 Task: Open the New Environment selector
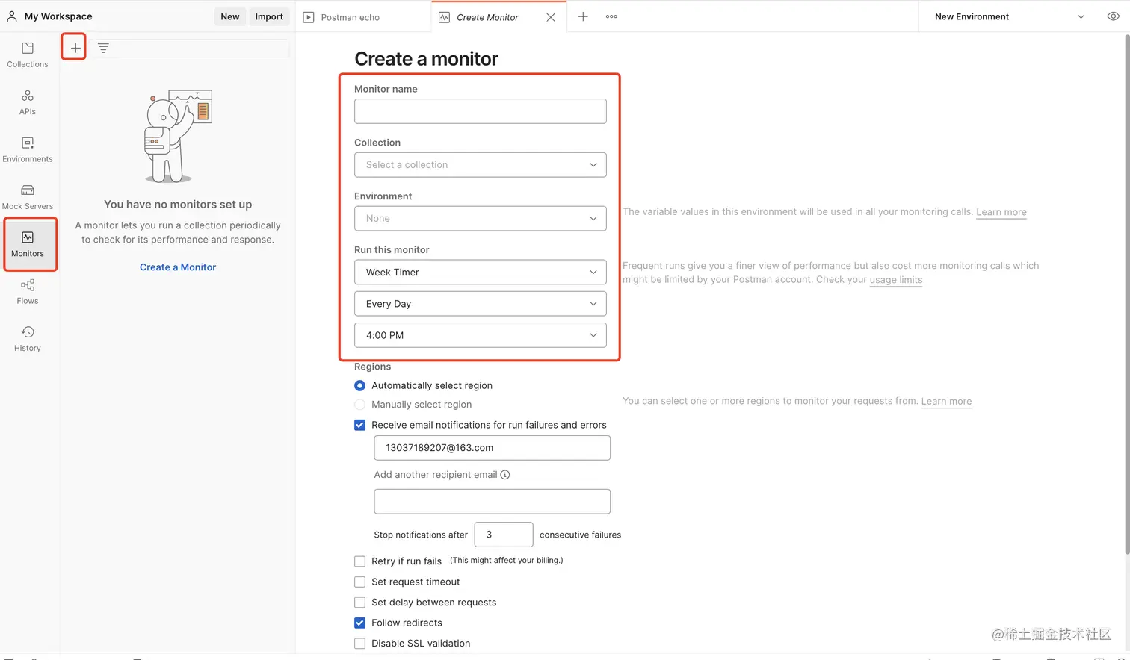[x=1009, y=16]
